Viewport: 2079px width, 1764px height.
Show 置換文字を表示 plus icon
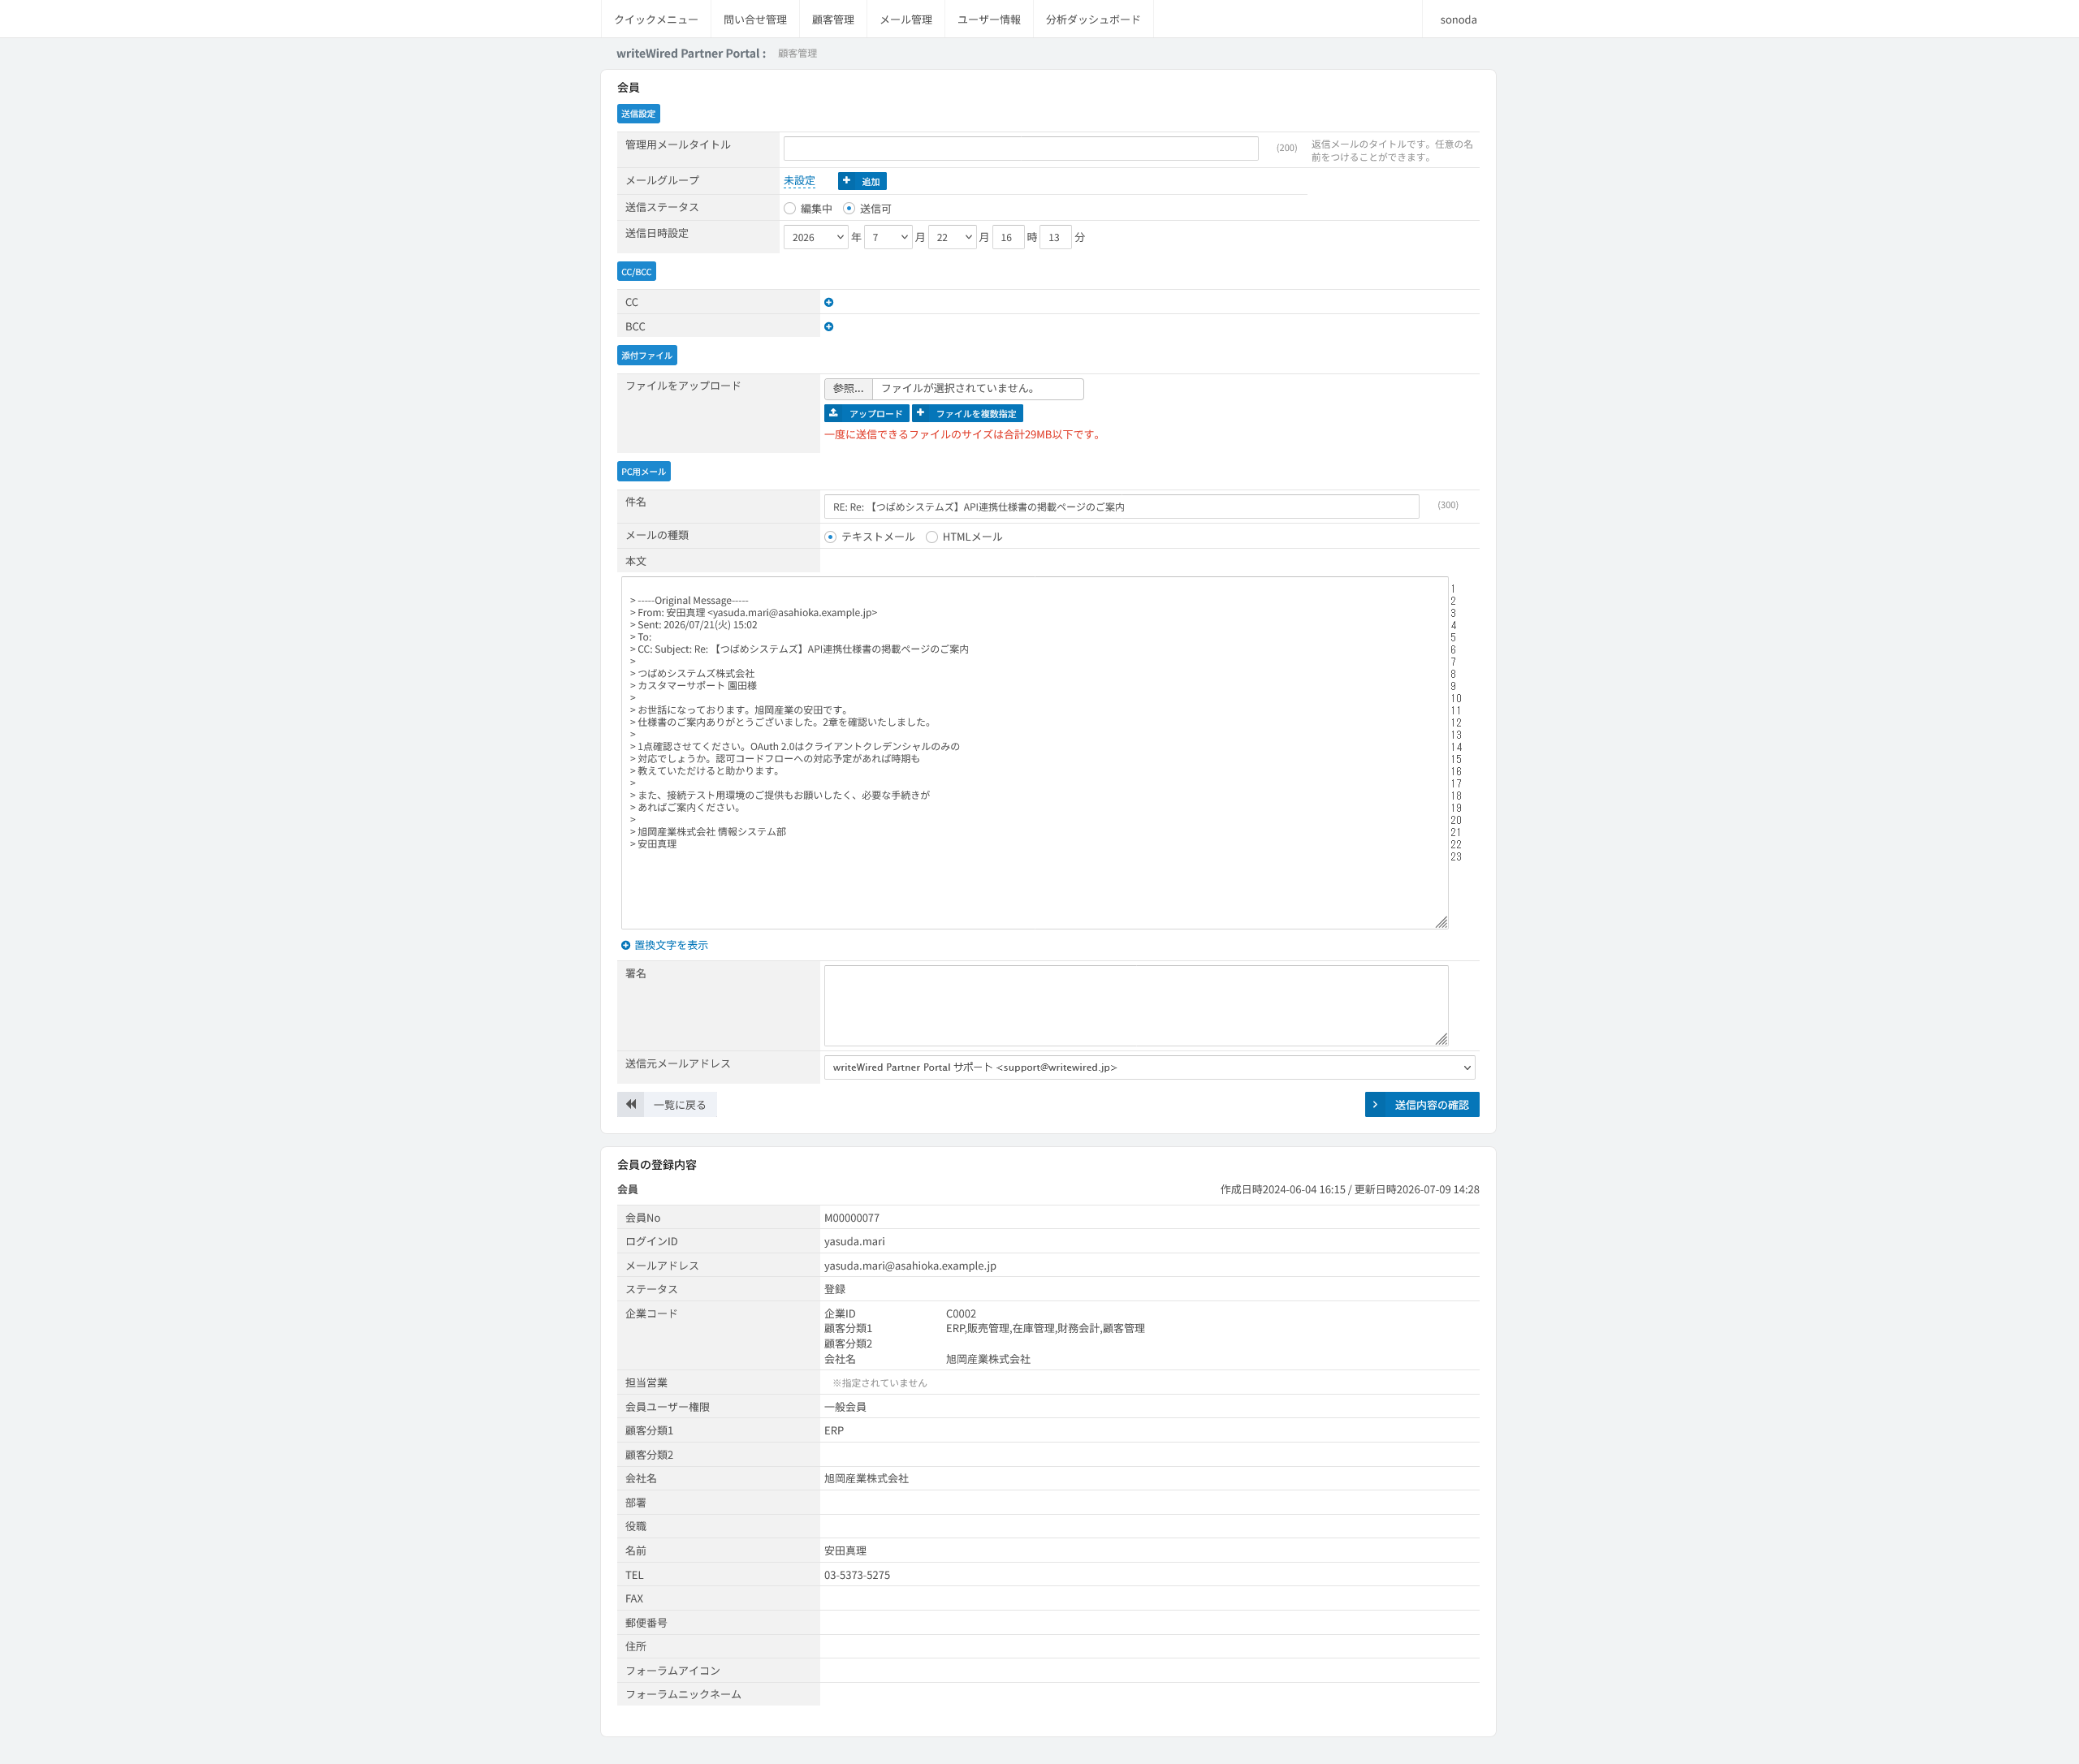625,945
